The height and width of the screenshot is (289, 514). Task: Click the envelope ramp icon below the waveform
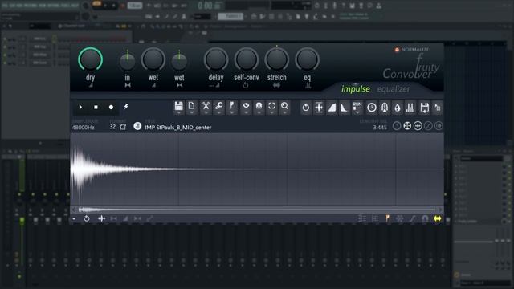pyautogui.click(x=125, y=218)
